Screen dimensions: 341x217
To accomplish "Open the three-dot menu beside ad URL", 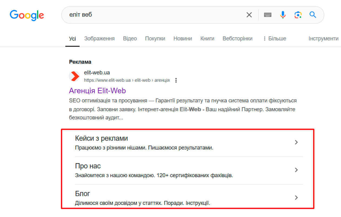I will pyautogui.click(x=176, y=80).
